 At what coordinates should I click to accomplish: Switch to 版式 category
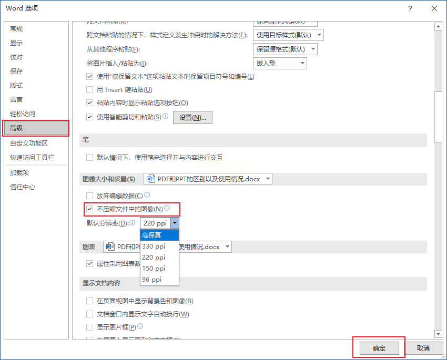pyautogui.click(x=36, y=86)
